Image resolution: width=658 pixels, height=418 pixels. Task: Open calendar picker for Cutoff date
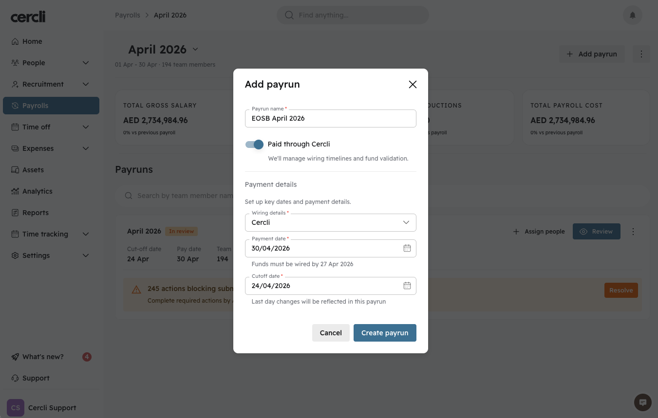click(407, 286)
